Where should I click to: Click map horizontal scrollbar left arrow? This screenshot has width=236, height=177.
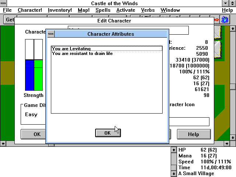(x=3, y=143)
